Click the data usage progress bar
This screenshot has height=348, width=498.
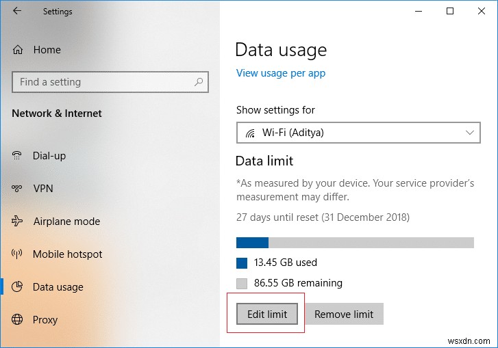pyautogui.click(x=355, y=243)
